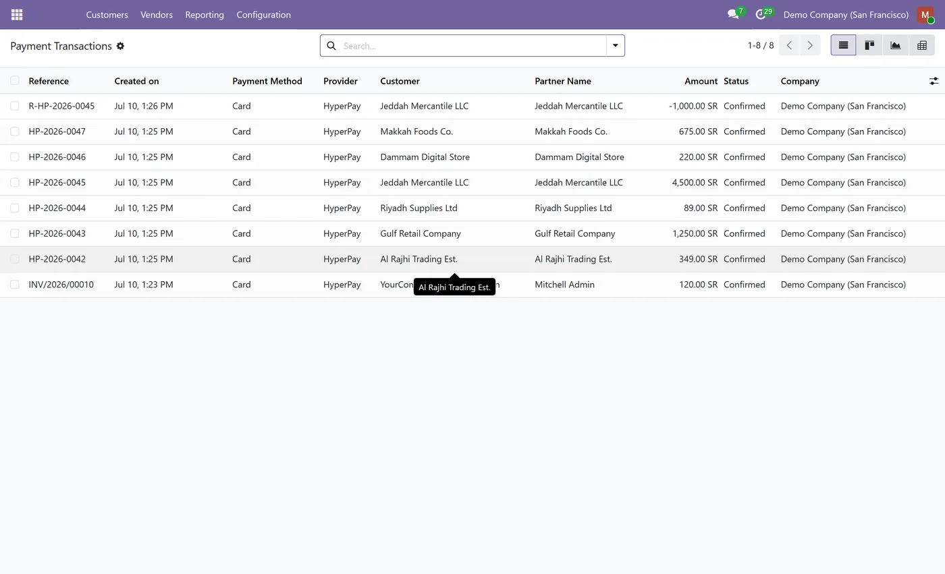Click the 1,250.00 SR amount cell
The height and width of the screenshot is (574, 945).
point(695,233)
